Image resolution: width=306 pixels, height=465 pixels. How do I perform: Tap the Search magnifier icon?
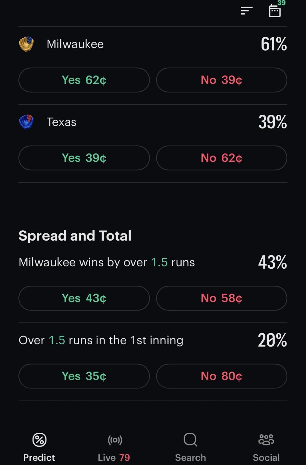coord(190,440)
